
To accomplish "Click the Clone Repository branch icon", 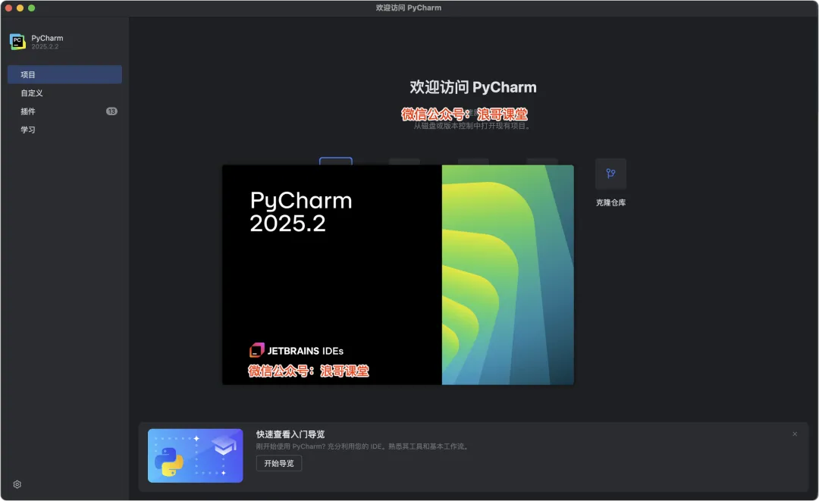I will [x=610, y=174].
